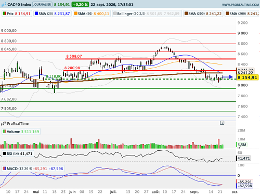Click the +0,20 % change badge
This screenshot has height=195, width=260.
click(x=80, y=5)
